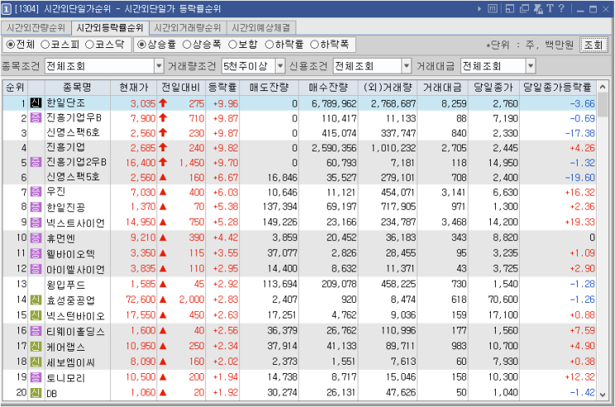Sort by the (외)거래량 column header
Screen dimensions: 615x407
[387, 88]
